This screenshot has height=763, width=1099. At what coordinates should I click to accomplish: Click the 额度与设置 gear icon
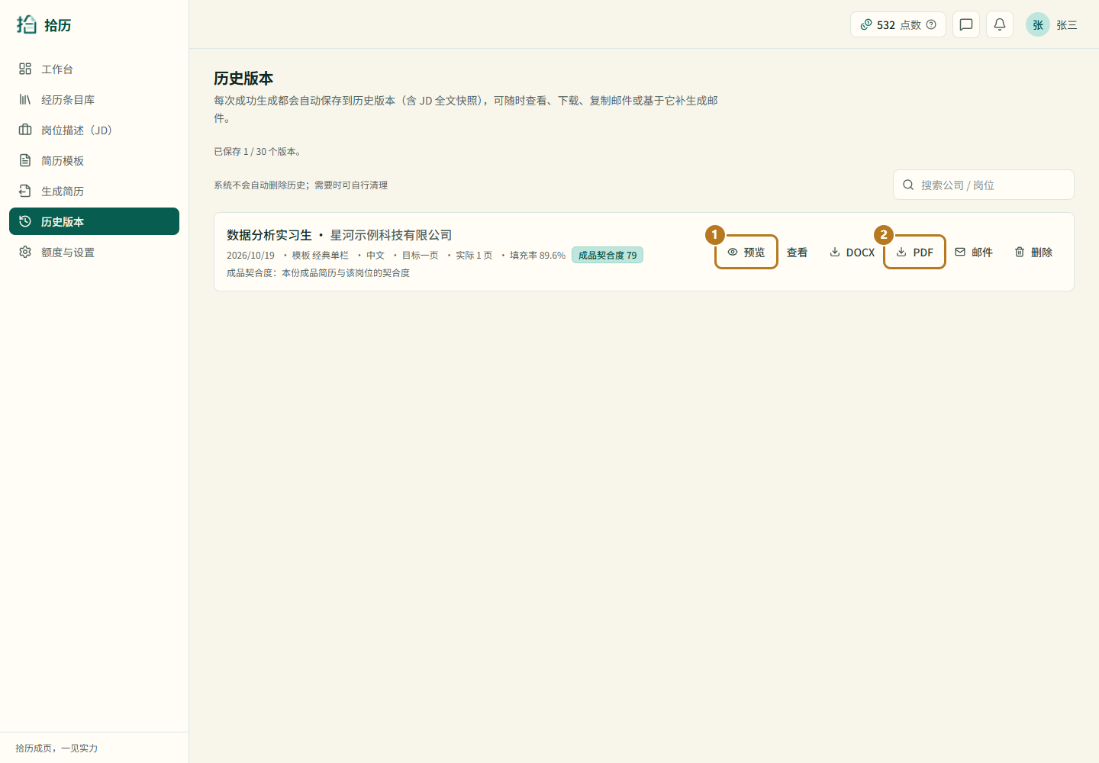point(25,252)
